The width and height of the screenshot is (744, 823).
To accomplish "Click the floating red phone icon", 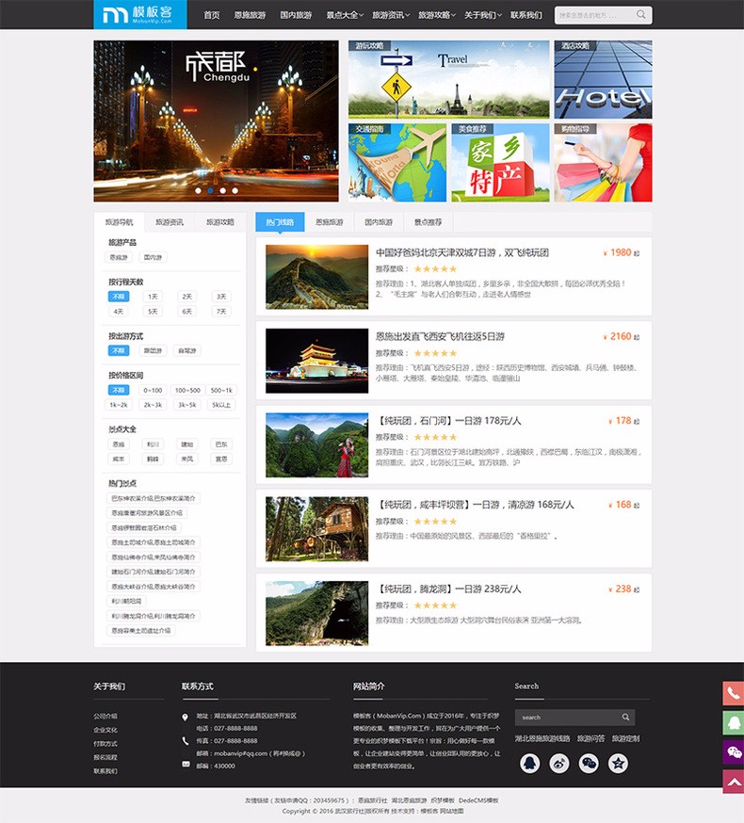I will (x=733, y=694).
